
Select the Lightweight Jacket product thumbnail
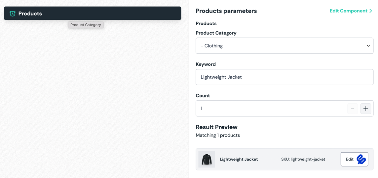click(x=207, y=159)
